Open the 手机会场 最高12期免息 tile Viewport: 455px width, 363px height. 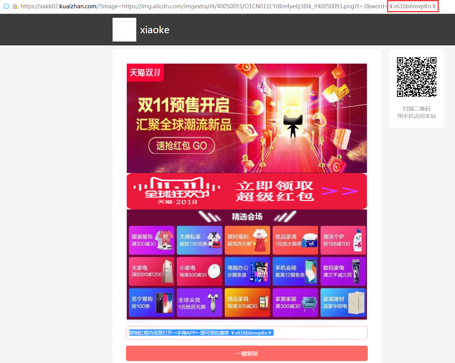tap(295, 271)
